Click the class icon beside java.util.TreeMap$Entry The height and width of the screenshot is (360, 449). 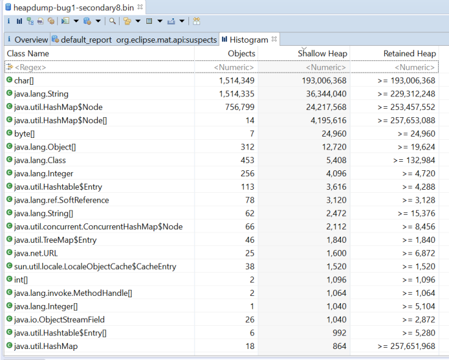click(9, 239)
